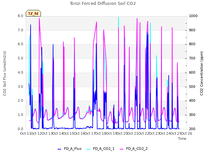Click the 700 right axis value
This screenshot has height=155, width=206.
pyautogui.click(x=192, y=58)
